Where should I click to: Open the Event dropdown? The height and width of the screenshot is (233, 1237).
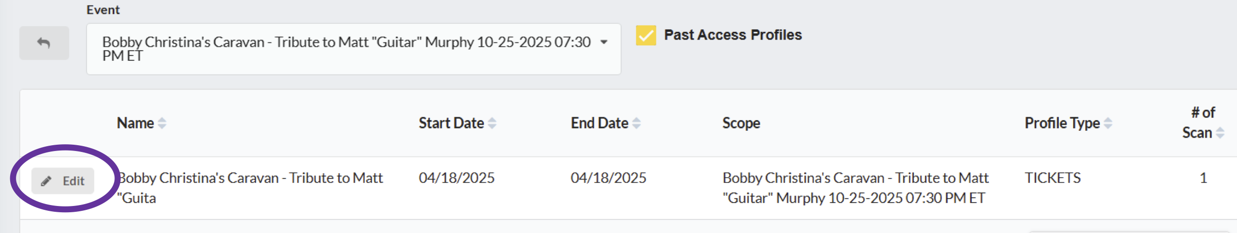coord(354,49)
